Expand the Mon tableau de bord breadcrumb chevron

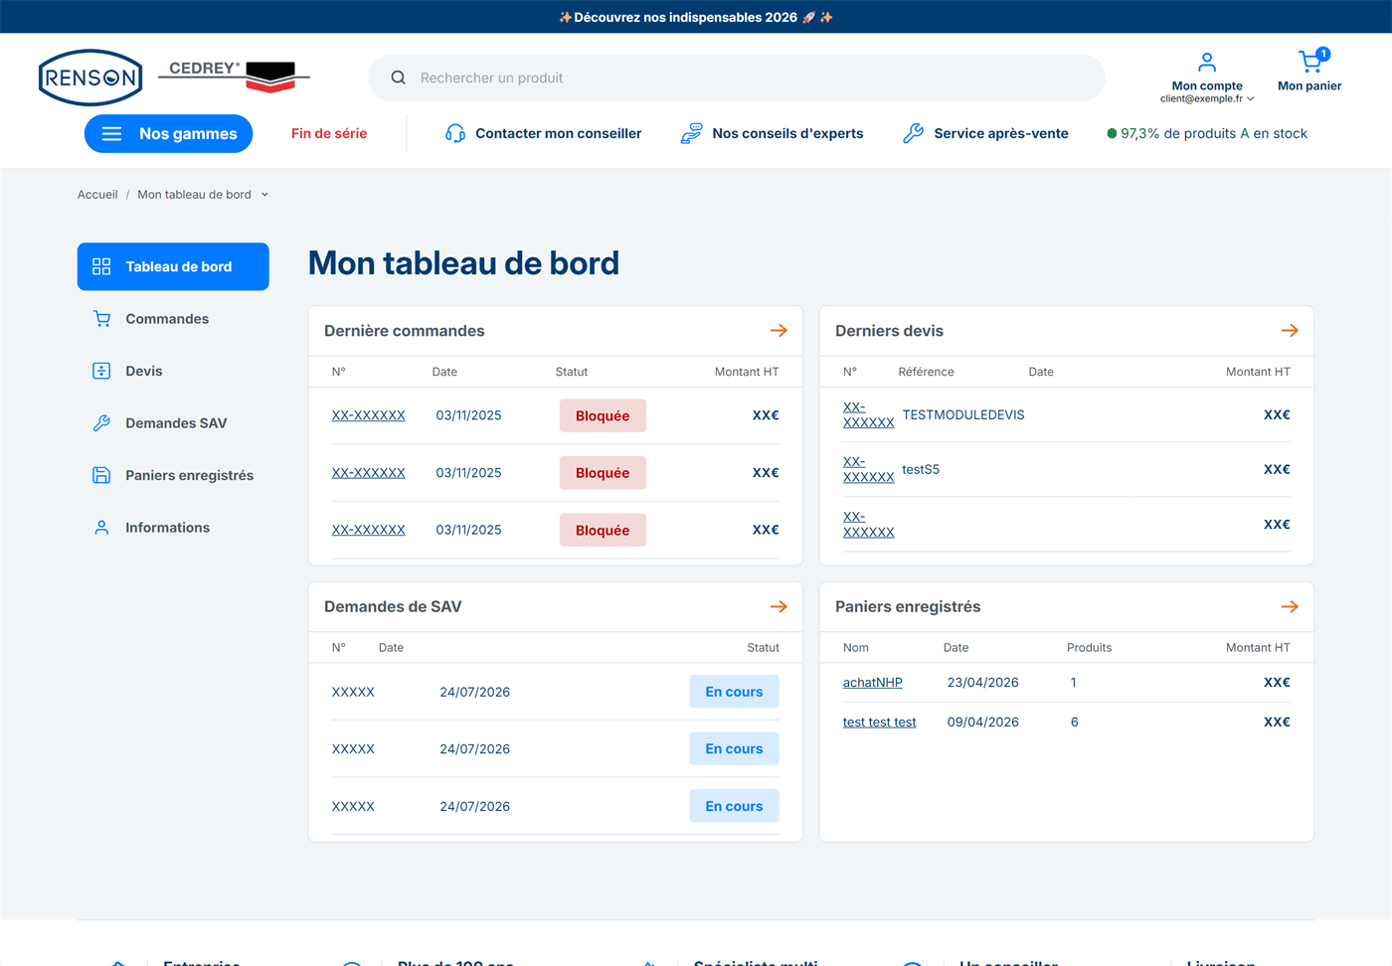[x=264, y=195]
